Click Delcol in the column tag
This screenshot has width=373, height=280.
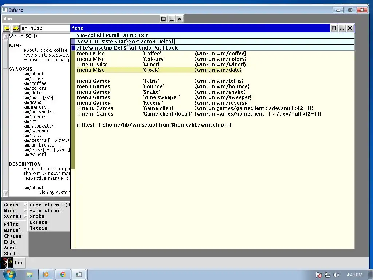pyautogui.click(x=165, y=42)
